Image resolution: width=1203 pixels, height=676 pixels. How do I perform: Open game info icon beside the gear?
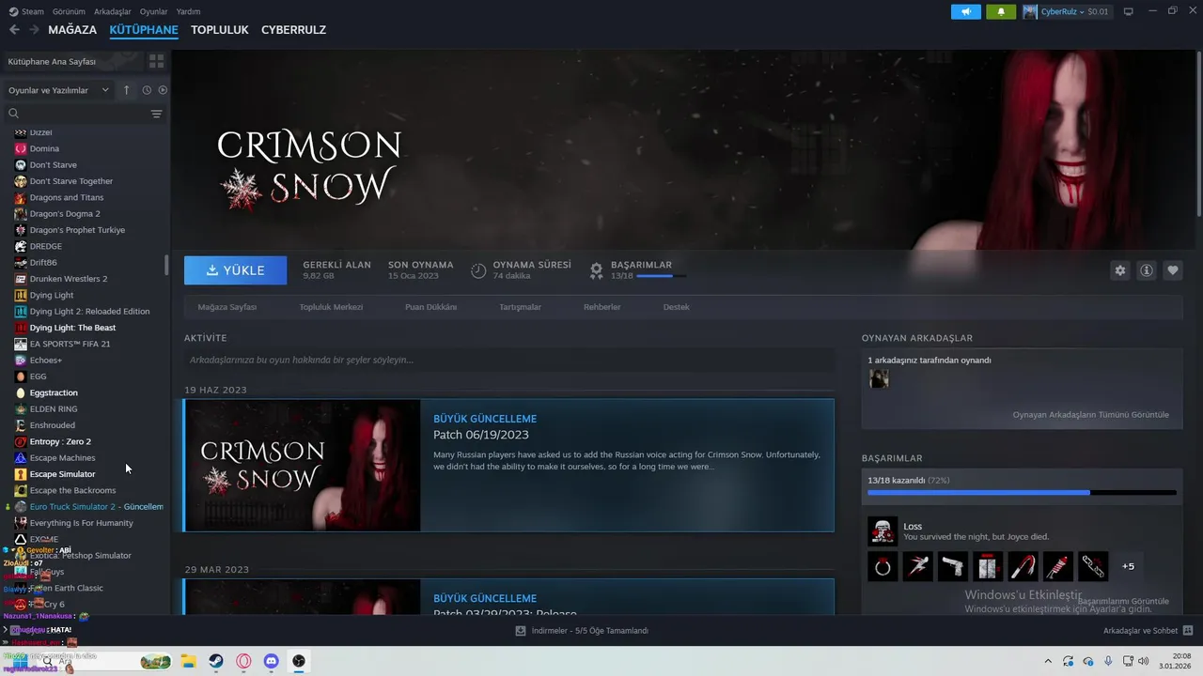(1147, 270)
